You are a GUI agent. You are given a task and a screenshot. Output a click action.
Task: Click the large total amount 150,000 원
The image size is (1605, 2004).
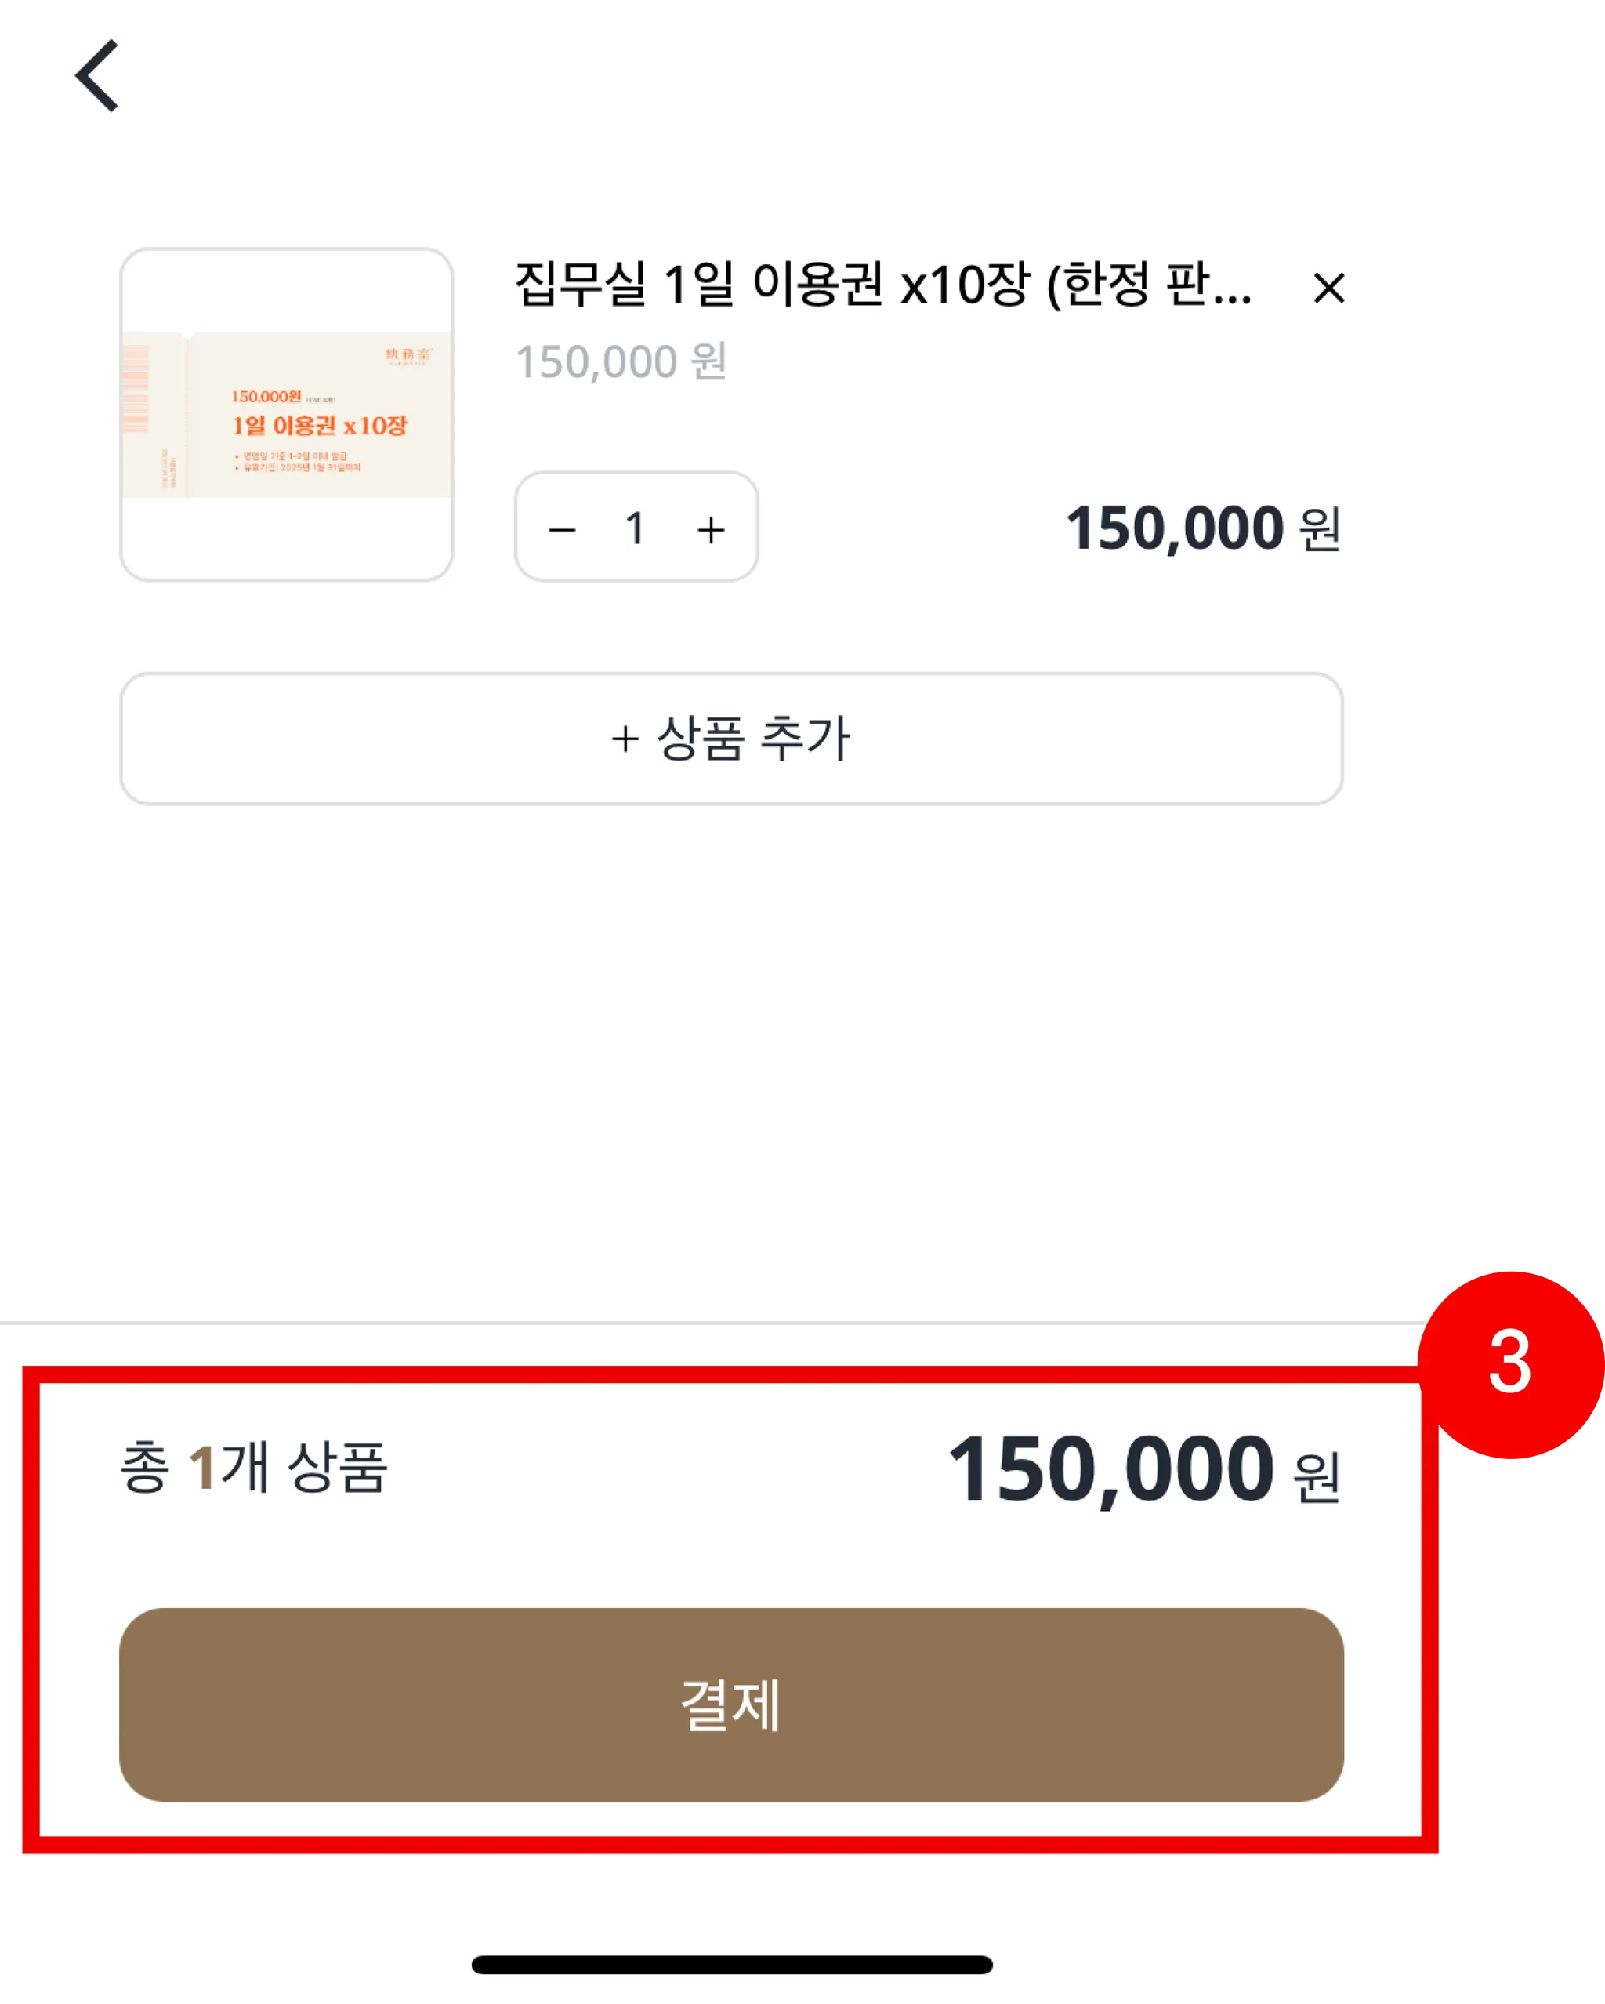tap(1143, 1471)
